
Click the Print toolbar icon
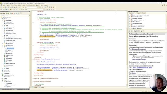(15, 7)
